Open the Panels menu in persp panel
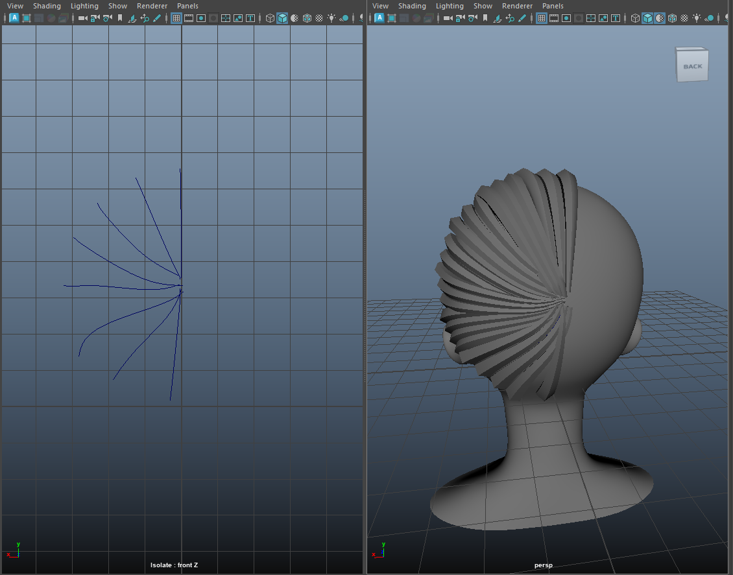This screenshot has height=575, width=733. pyautogui.click(x=553, y=6)
